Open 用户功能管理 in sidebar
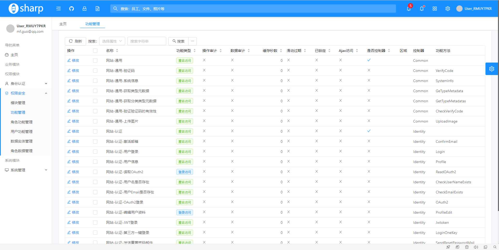 pos(22,132)
